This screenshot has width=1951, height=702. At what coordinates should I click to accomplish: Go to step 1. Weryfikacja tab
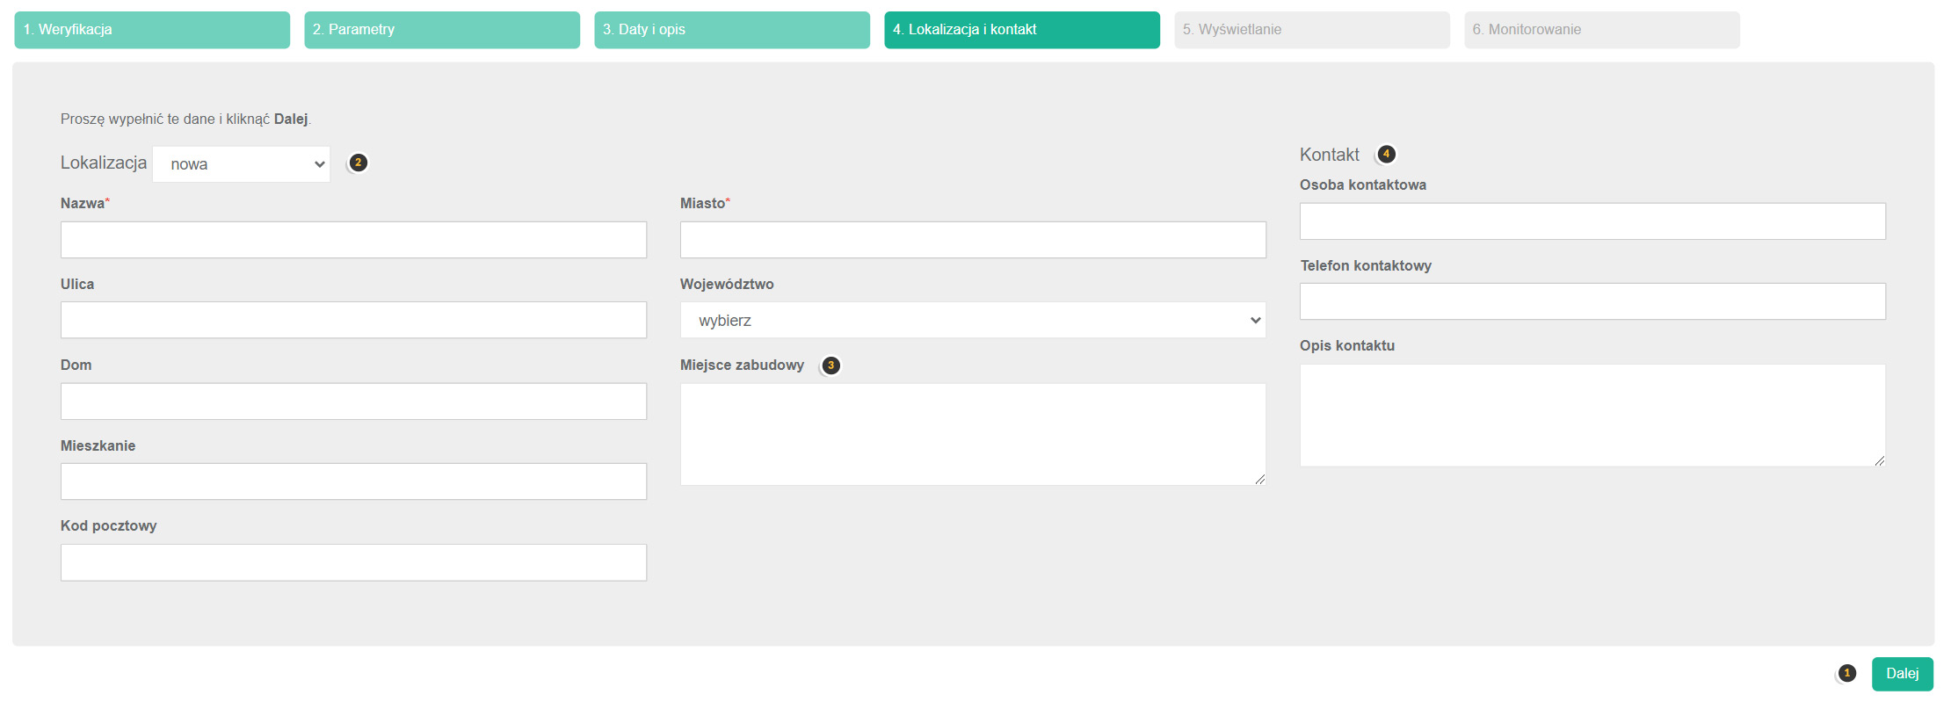click(x=152, y=30)
